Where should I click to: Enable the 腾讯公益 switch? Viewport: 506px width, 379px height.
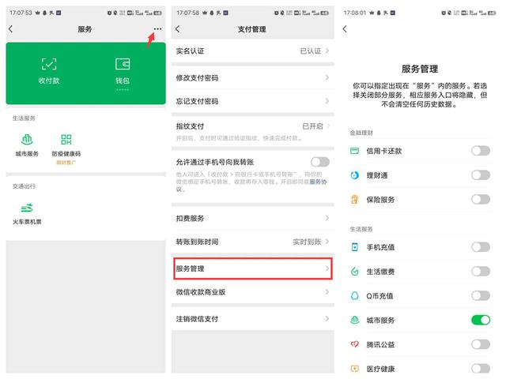click(x=481, y=344)
